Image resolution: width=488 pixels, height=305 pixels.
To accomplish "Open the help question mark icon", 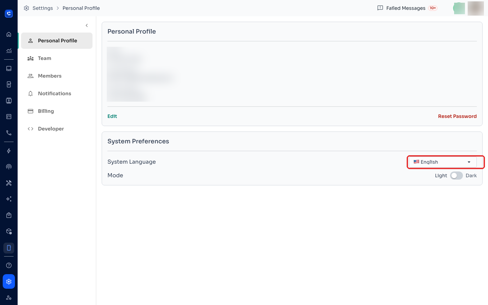I will [x=9, y=265].
